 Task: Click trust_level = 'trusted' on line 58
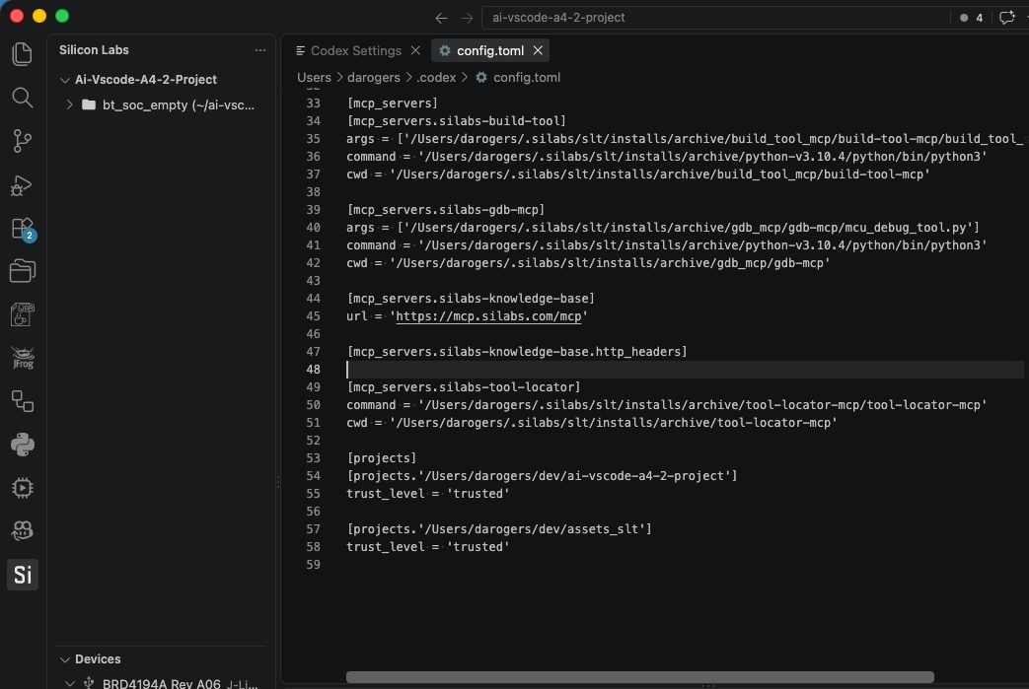click(x=428, y=547)
